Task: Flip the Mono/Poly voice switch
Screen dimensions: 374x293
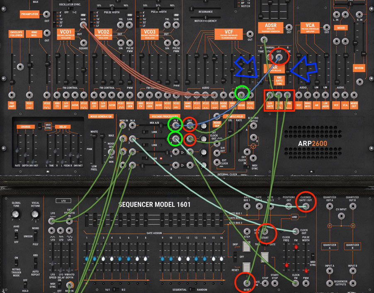Action: point(35,235)
